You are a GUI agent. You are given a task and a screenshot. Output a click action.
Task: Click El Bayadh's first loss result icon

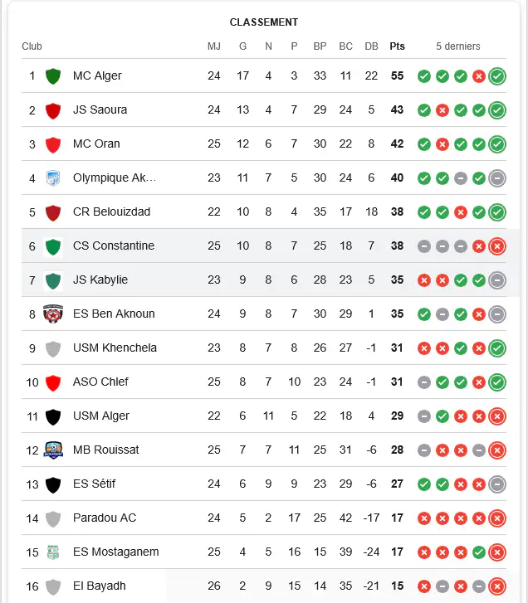pyautogui.click(x=424, y=586)
